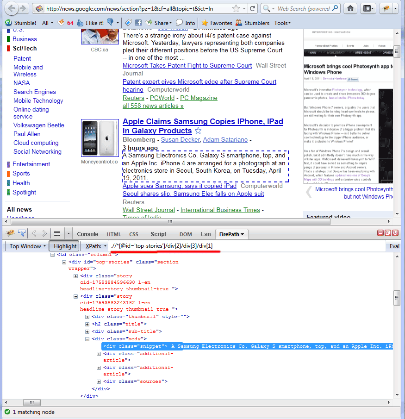Collapse the div class body node
Image resolution: width=405 pixels, height=419 pixels.
(87, 339)
